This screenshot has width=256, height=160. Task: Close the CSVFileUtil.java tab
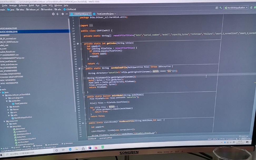90,14
